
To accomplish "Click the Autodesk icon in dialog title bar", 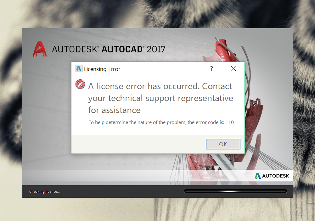I will pyautogui.click(x=79, y=68).
